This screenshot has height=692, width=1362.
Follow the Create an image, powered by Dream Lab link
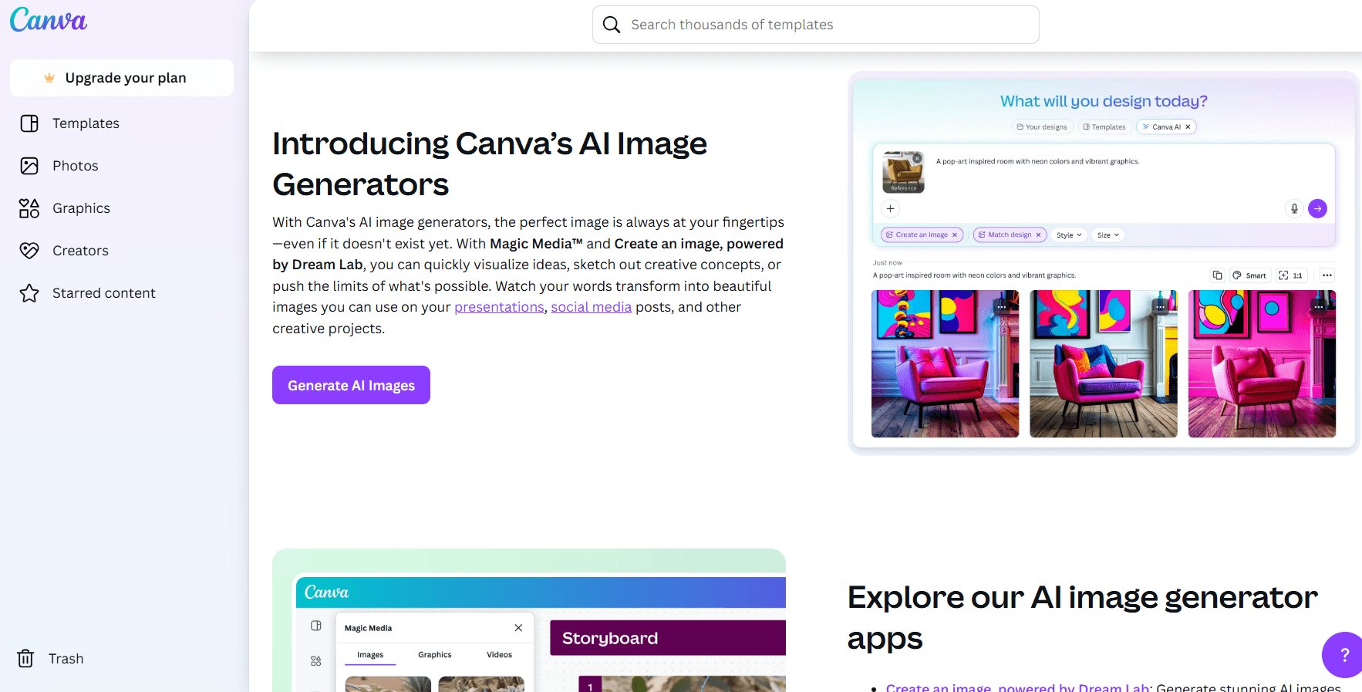click(x=1018, y=687)
